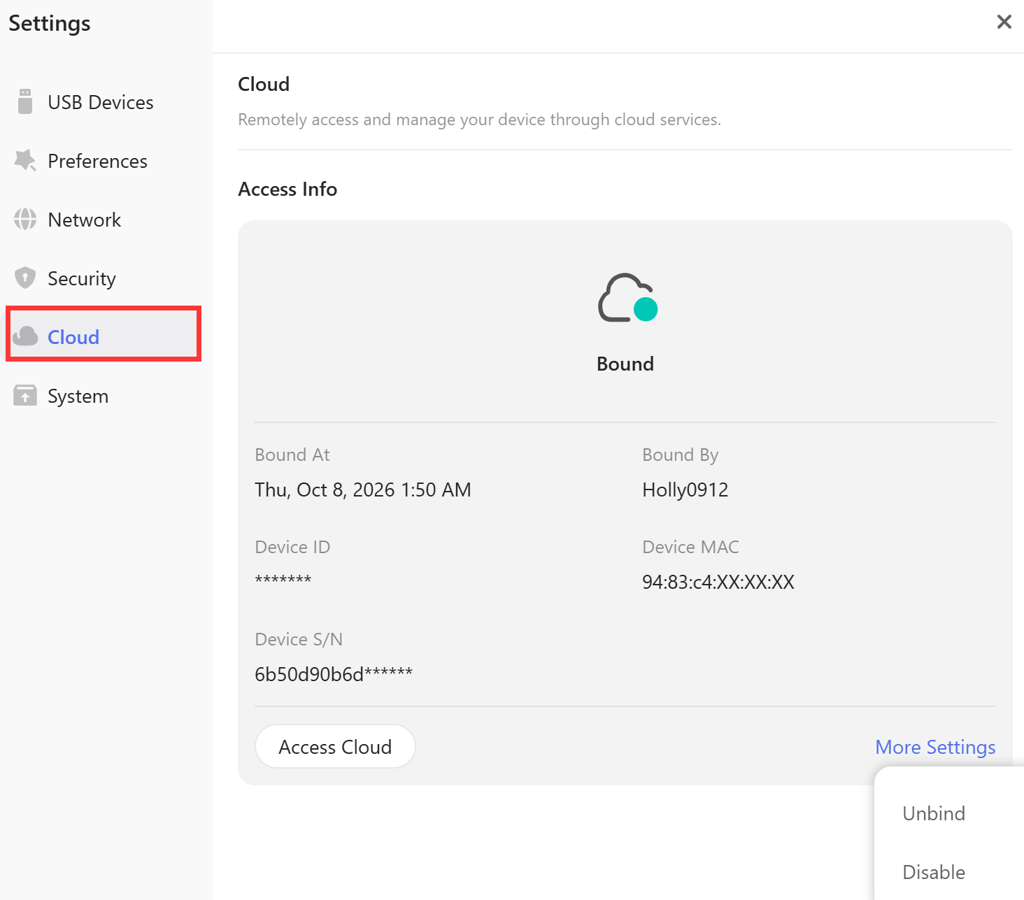This screenshot has width=1024, height=900.
Task: Click the Bound By label
Action: 681,455
